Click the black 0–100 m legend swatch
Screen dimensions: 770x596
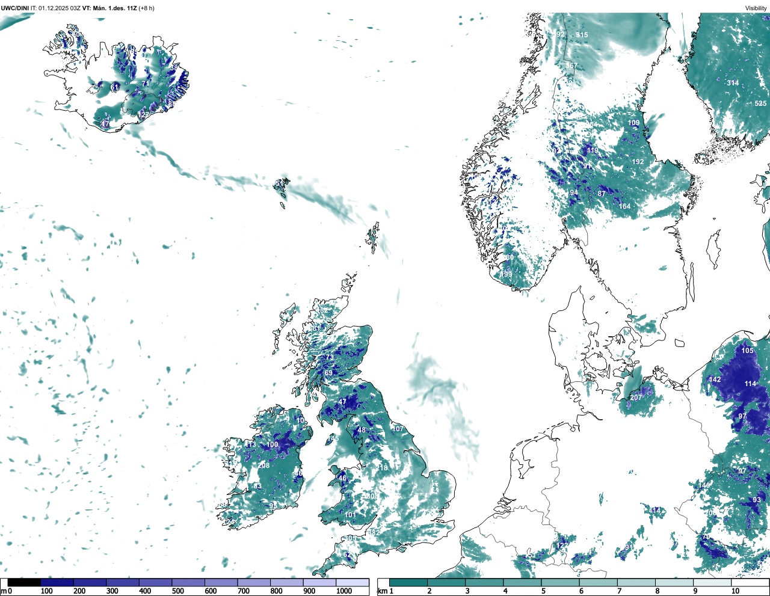[x=24, y=583]
